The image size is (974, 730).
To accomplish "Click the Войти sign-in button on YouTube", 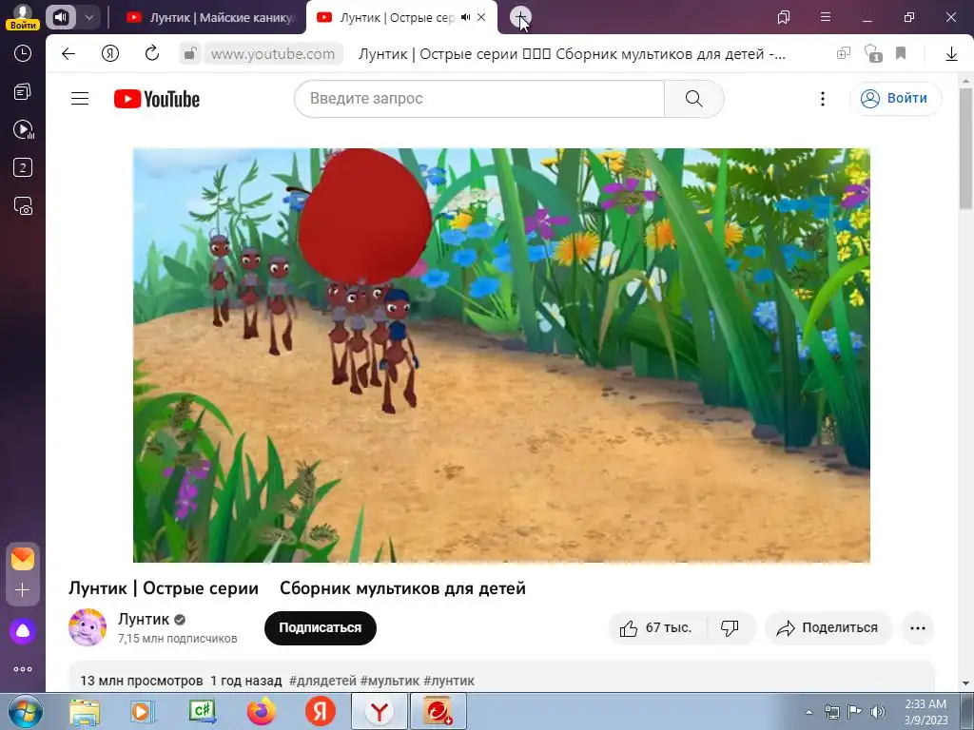I will click(x=895, y=99).
